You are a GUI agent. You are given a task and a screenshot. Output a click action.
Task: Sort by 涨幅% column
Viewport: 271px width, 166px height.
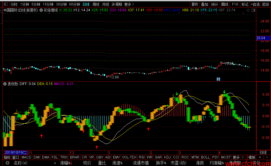tap(66, 163)
